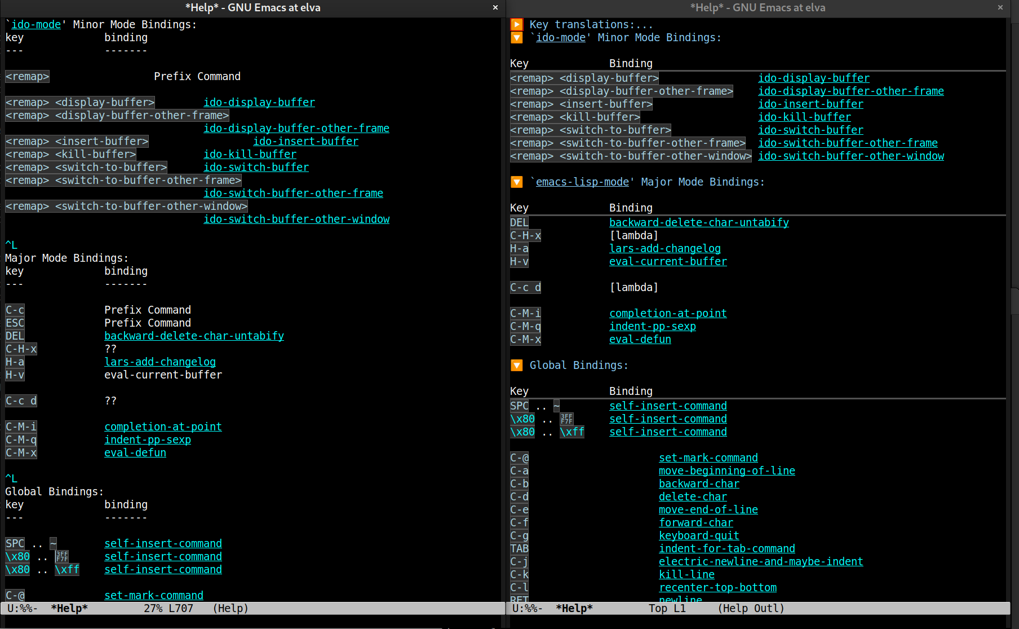Click the <remap> prefix key in left window

[27, 76]
